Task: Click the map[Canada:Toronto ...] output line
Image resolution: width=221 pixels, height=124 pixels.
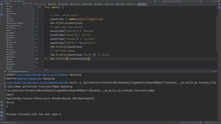Action: tap(50, 99)
